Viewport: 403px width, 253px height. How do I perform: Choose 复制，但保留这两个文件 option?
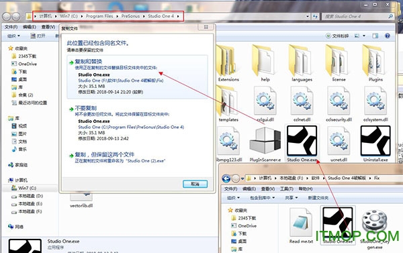(137, 158)
